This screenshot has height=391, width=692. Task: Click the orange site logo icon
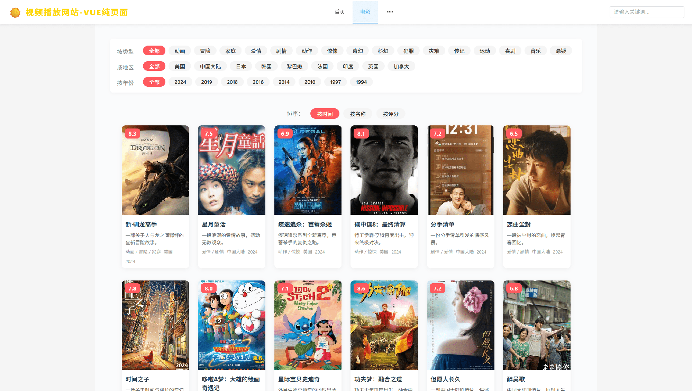point(15,12)
